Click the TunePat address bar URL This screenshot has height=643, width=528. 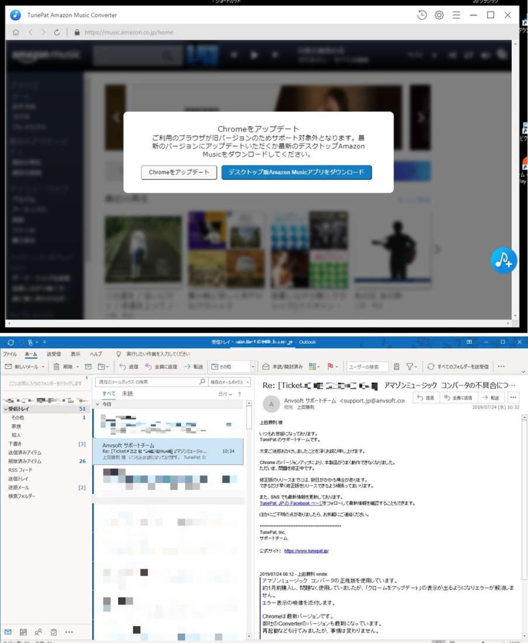point(128,32)
